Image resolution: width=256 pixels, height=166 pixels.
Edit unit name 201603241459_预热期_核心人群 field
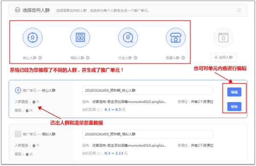[148, 90]
